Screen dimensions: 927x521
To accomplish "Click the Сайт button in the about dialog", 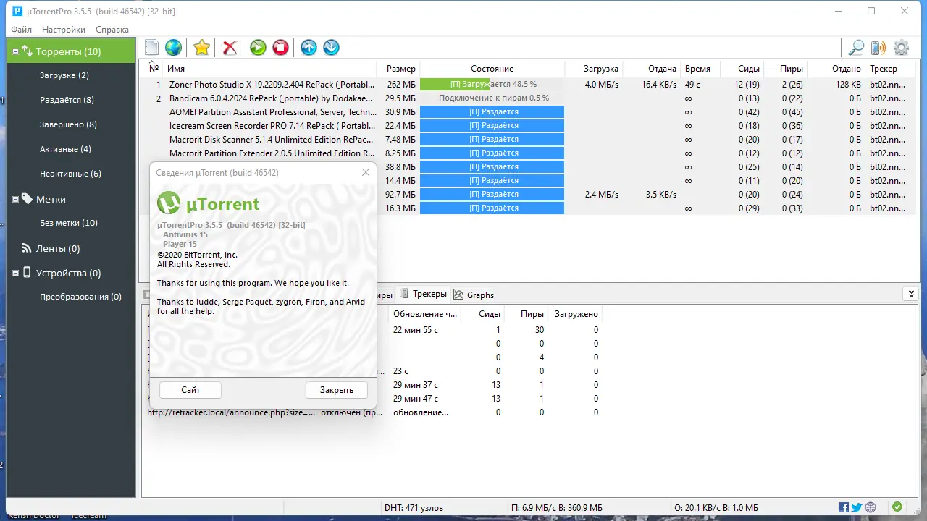I will (190, 390).
